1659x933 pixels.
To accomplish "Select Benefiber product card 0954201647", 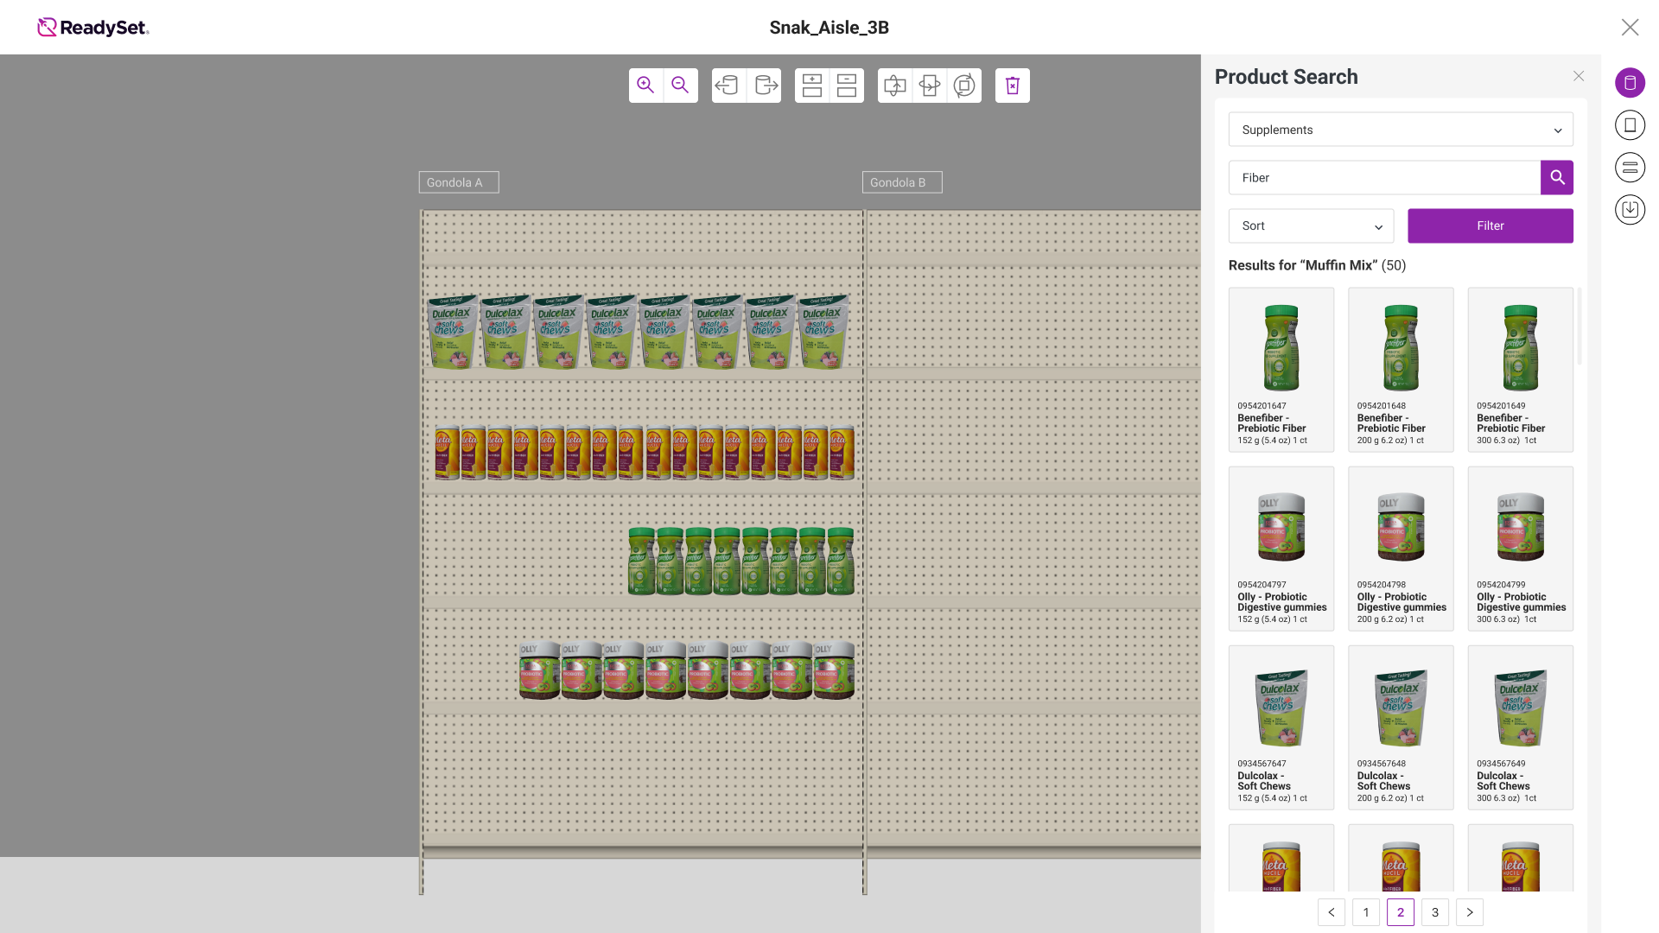I will [1281, 370].
